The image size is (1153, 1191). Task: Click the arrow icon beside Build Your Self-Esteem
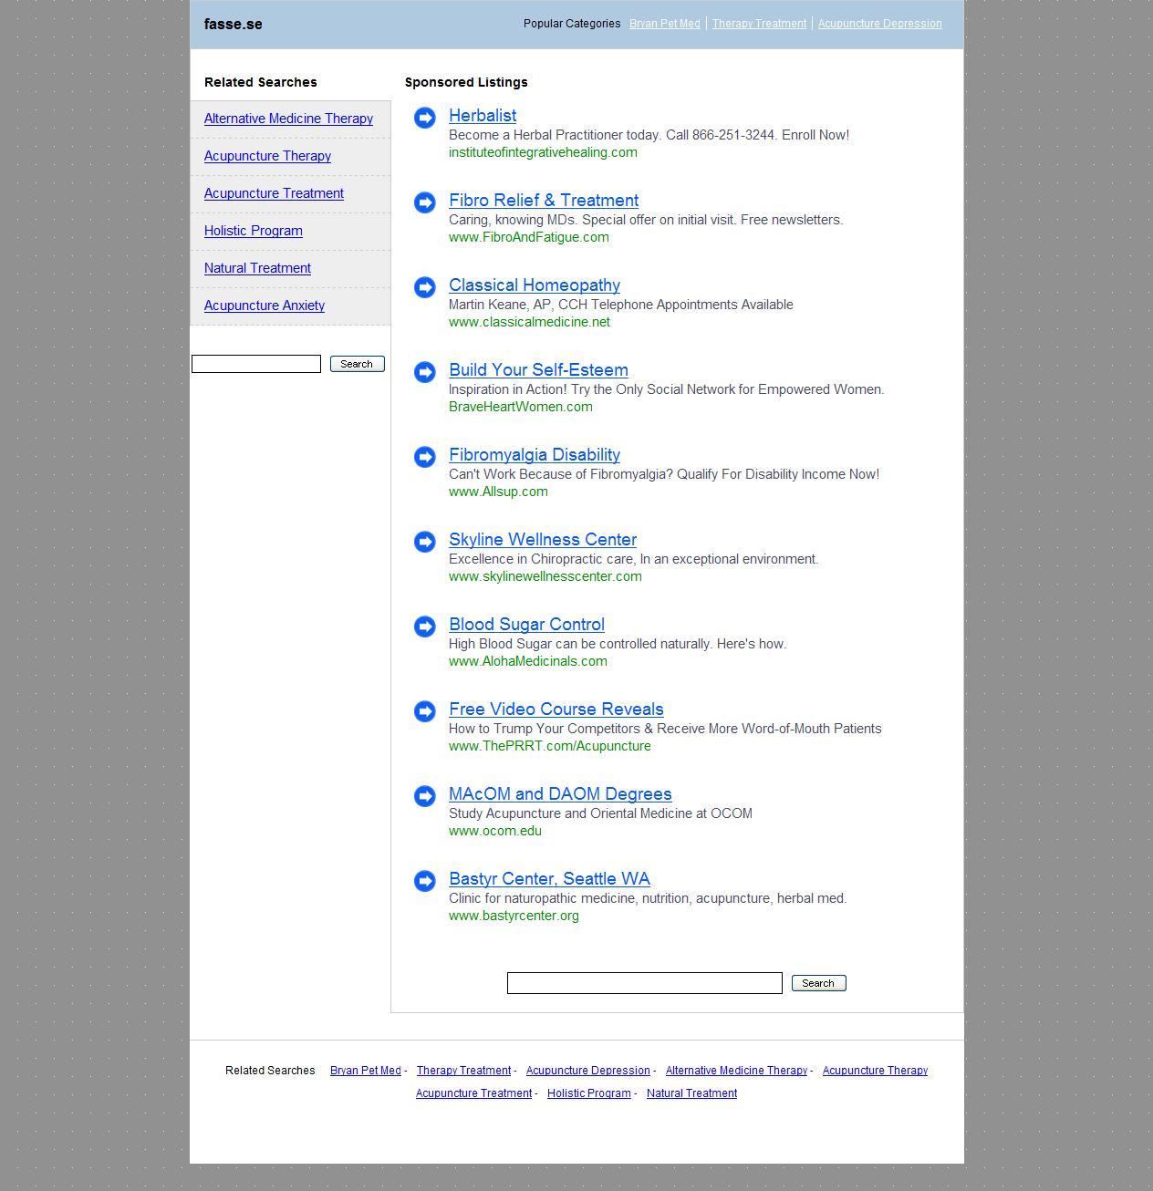point(425,372)
